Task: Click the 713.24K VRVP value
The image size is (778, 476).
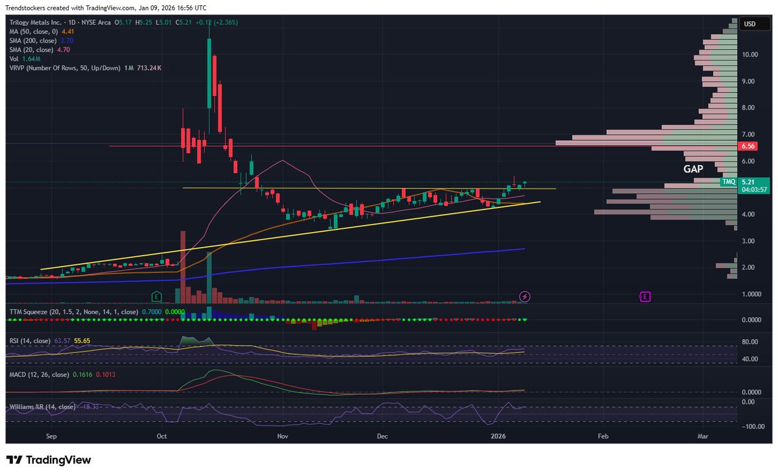Action: click(148, 67)
